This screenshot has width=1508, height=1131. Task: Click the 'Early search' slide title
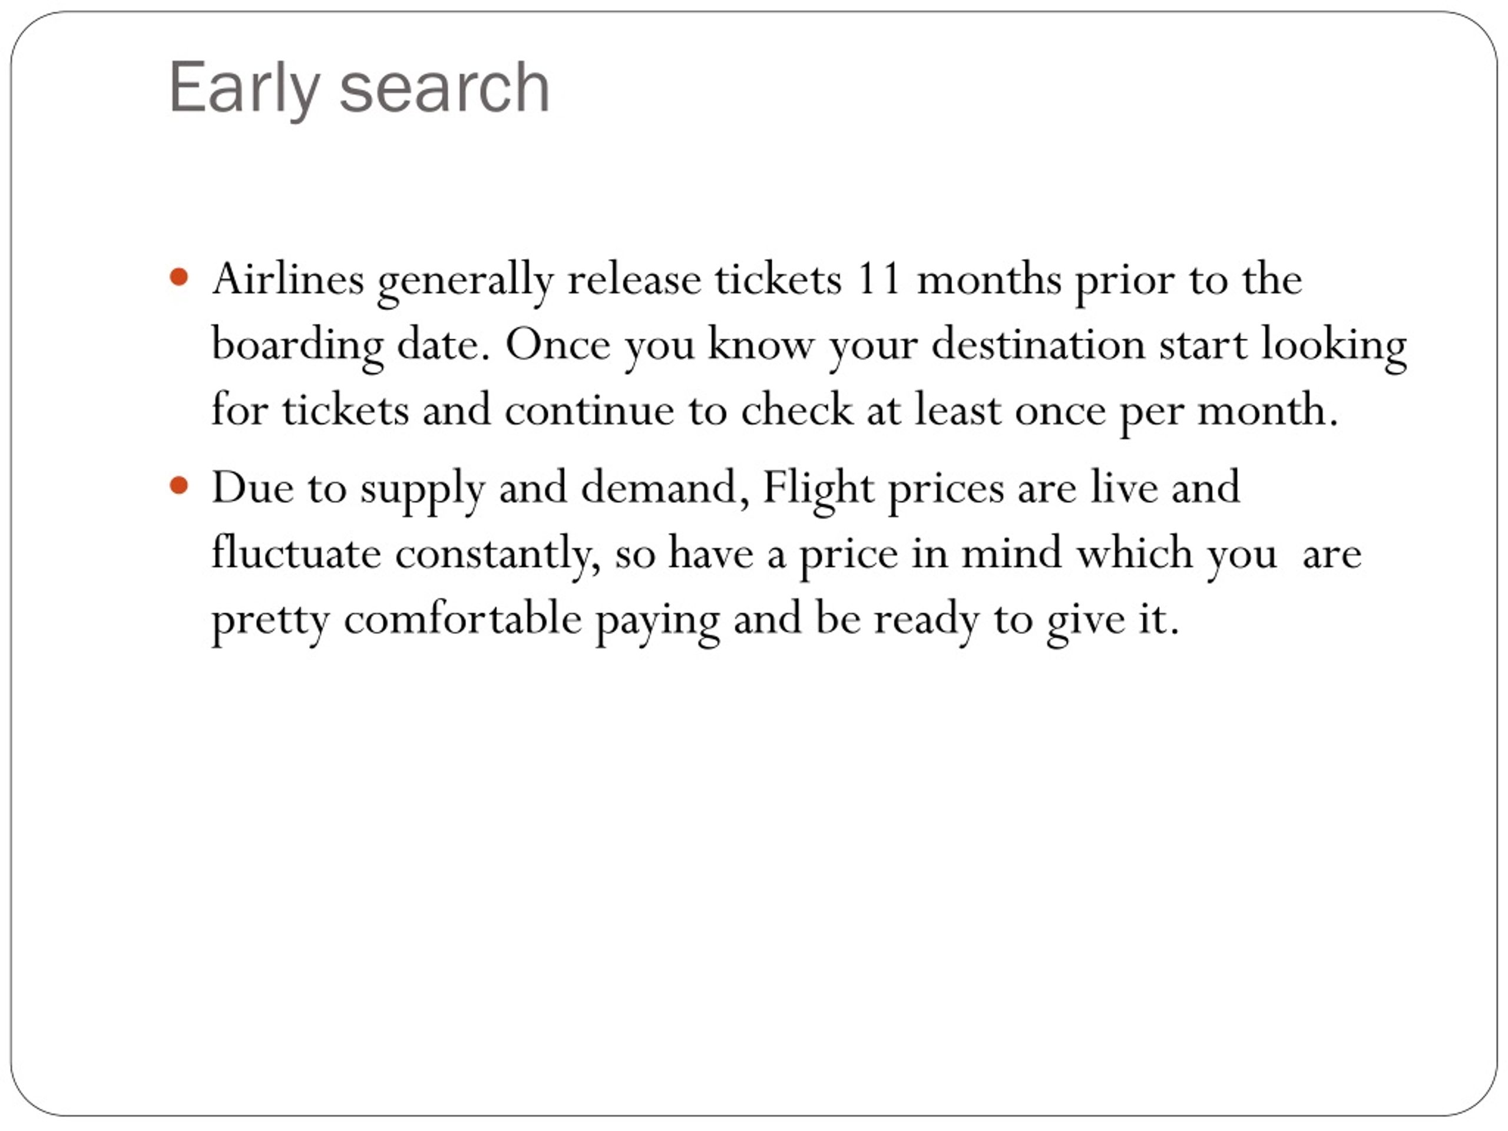359,90
